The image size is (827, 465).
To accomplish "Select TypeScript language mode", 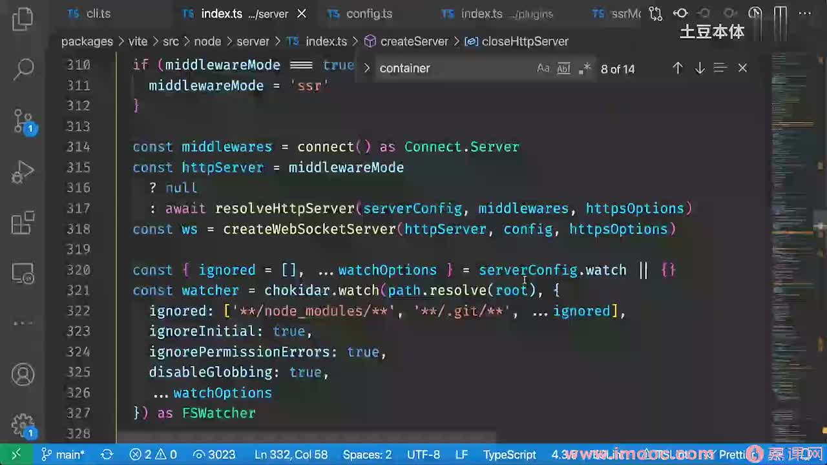I will [x=510, y=454].
